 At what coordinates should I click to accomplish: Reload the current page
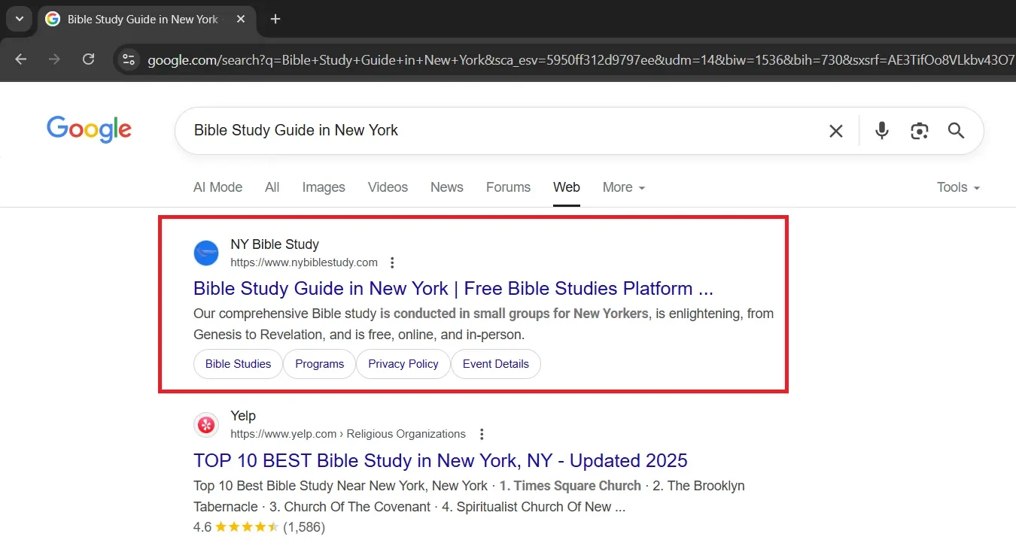click(88, 59)
